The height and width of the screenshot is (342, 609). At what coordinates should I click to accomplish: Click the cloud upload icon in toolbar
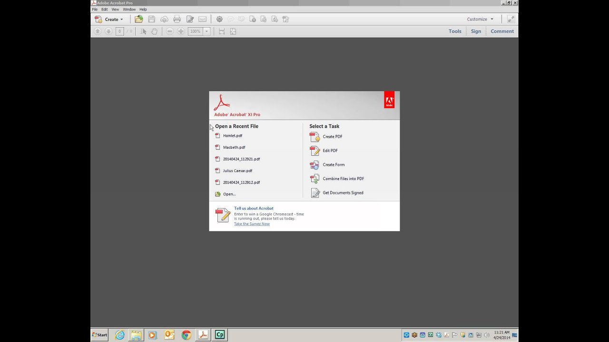point(164,19)
